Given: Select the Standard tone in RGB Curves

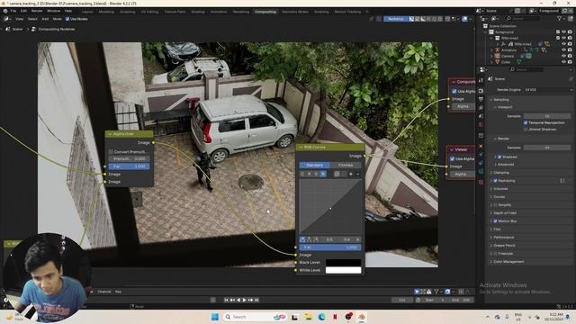Looking at the screenshot, I should tap(314, 166).
